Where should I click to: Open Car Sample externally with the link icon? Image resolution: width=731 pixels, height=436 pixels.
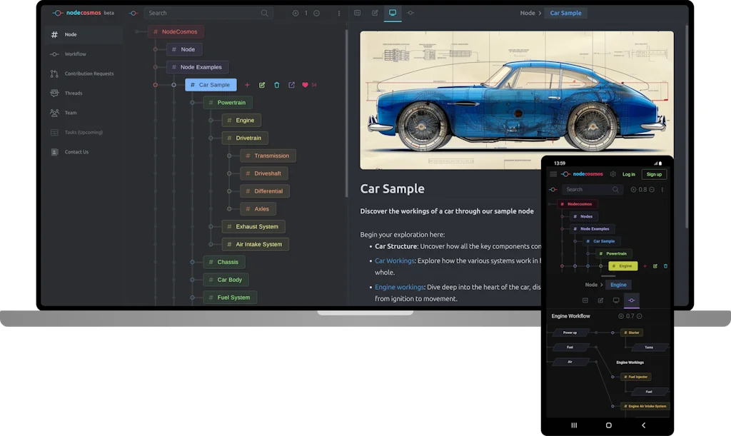291,84
